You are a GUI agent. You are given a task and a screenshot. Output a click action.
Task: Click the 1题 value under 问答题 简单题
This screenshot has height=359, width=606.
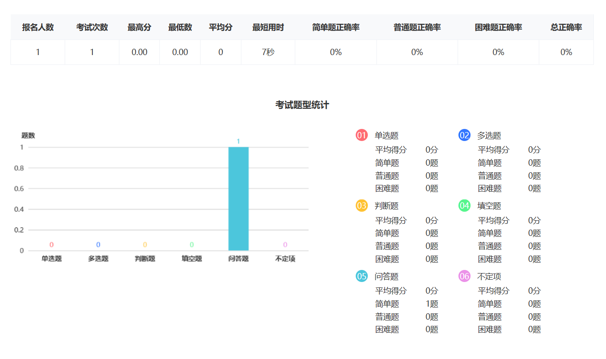point(432,304)
